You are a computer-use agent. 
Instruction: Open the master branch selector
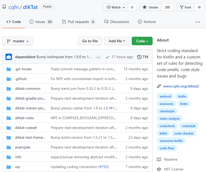18,41
